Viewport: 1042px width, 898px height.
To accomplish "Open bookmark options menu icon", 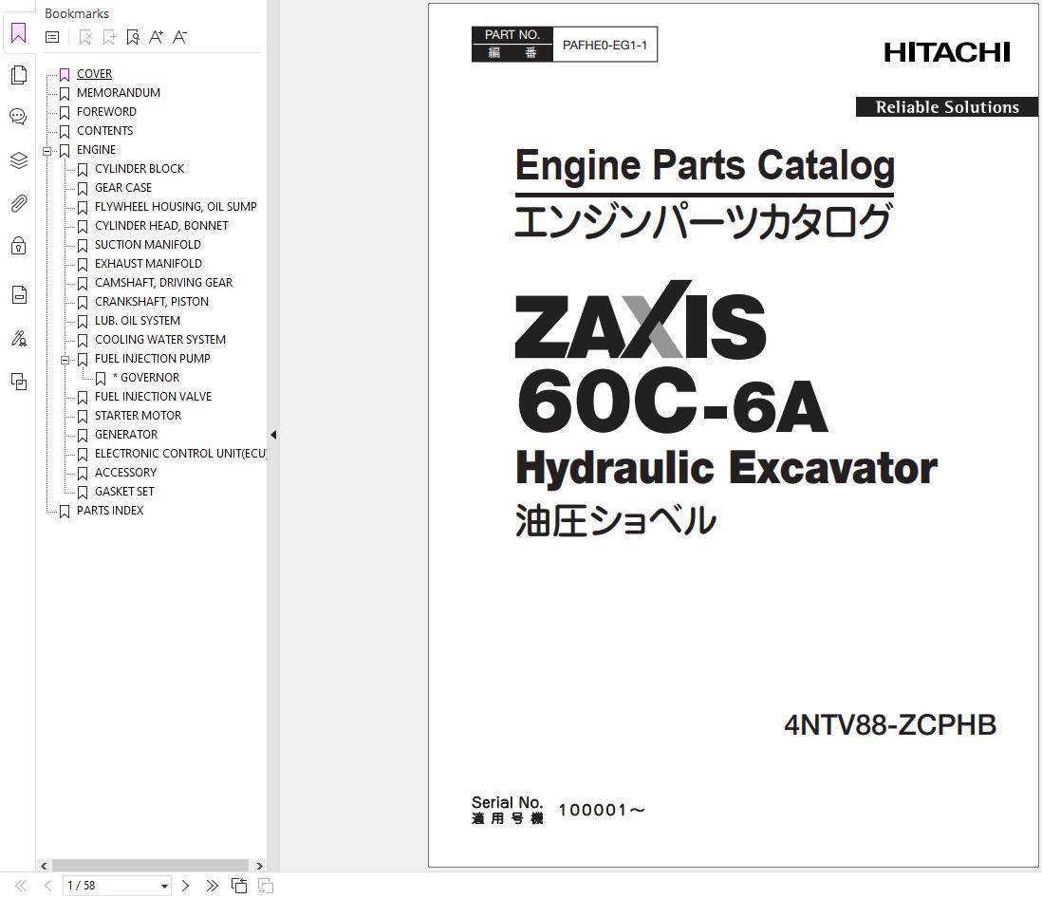I will (x=52, y=36).
